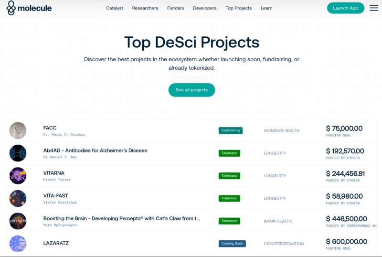382x257 pixels.
Task: Open the Percepta project avatar
Action: [18, 221]
